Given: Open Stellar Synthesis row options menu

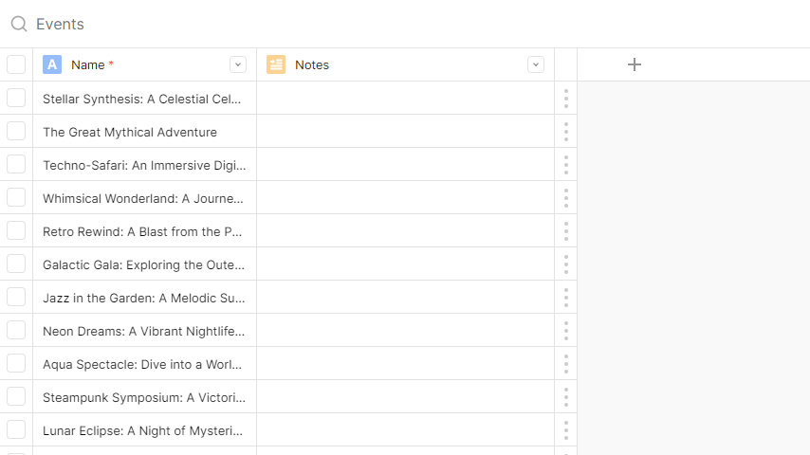Looking at the screenshot, I should click(566, 99).
